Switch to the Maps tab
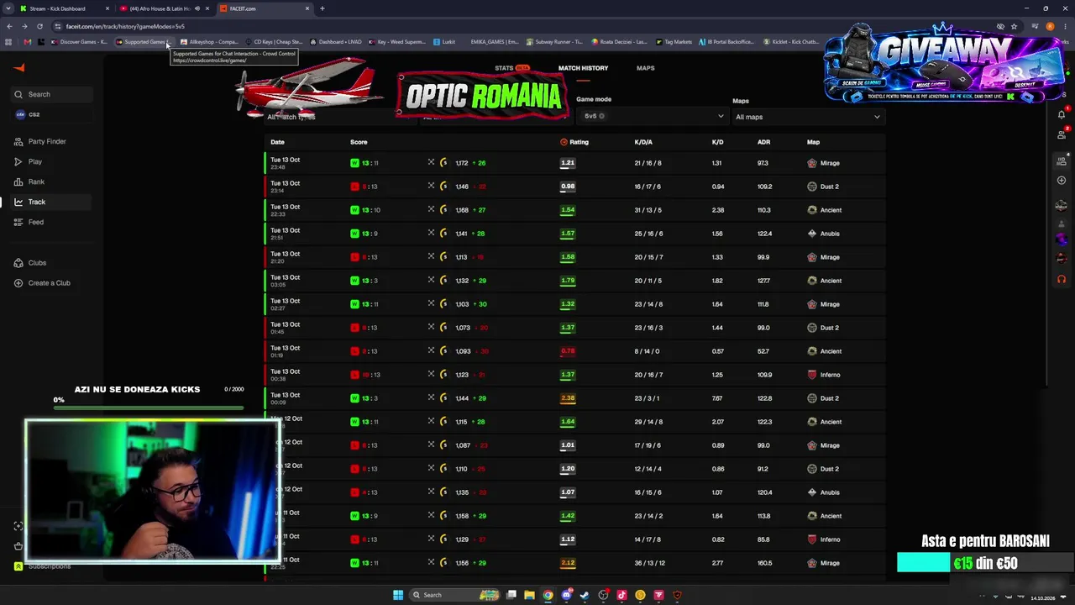This screenshot has height=605, width=1075. pos(645,68)
